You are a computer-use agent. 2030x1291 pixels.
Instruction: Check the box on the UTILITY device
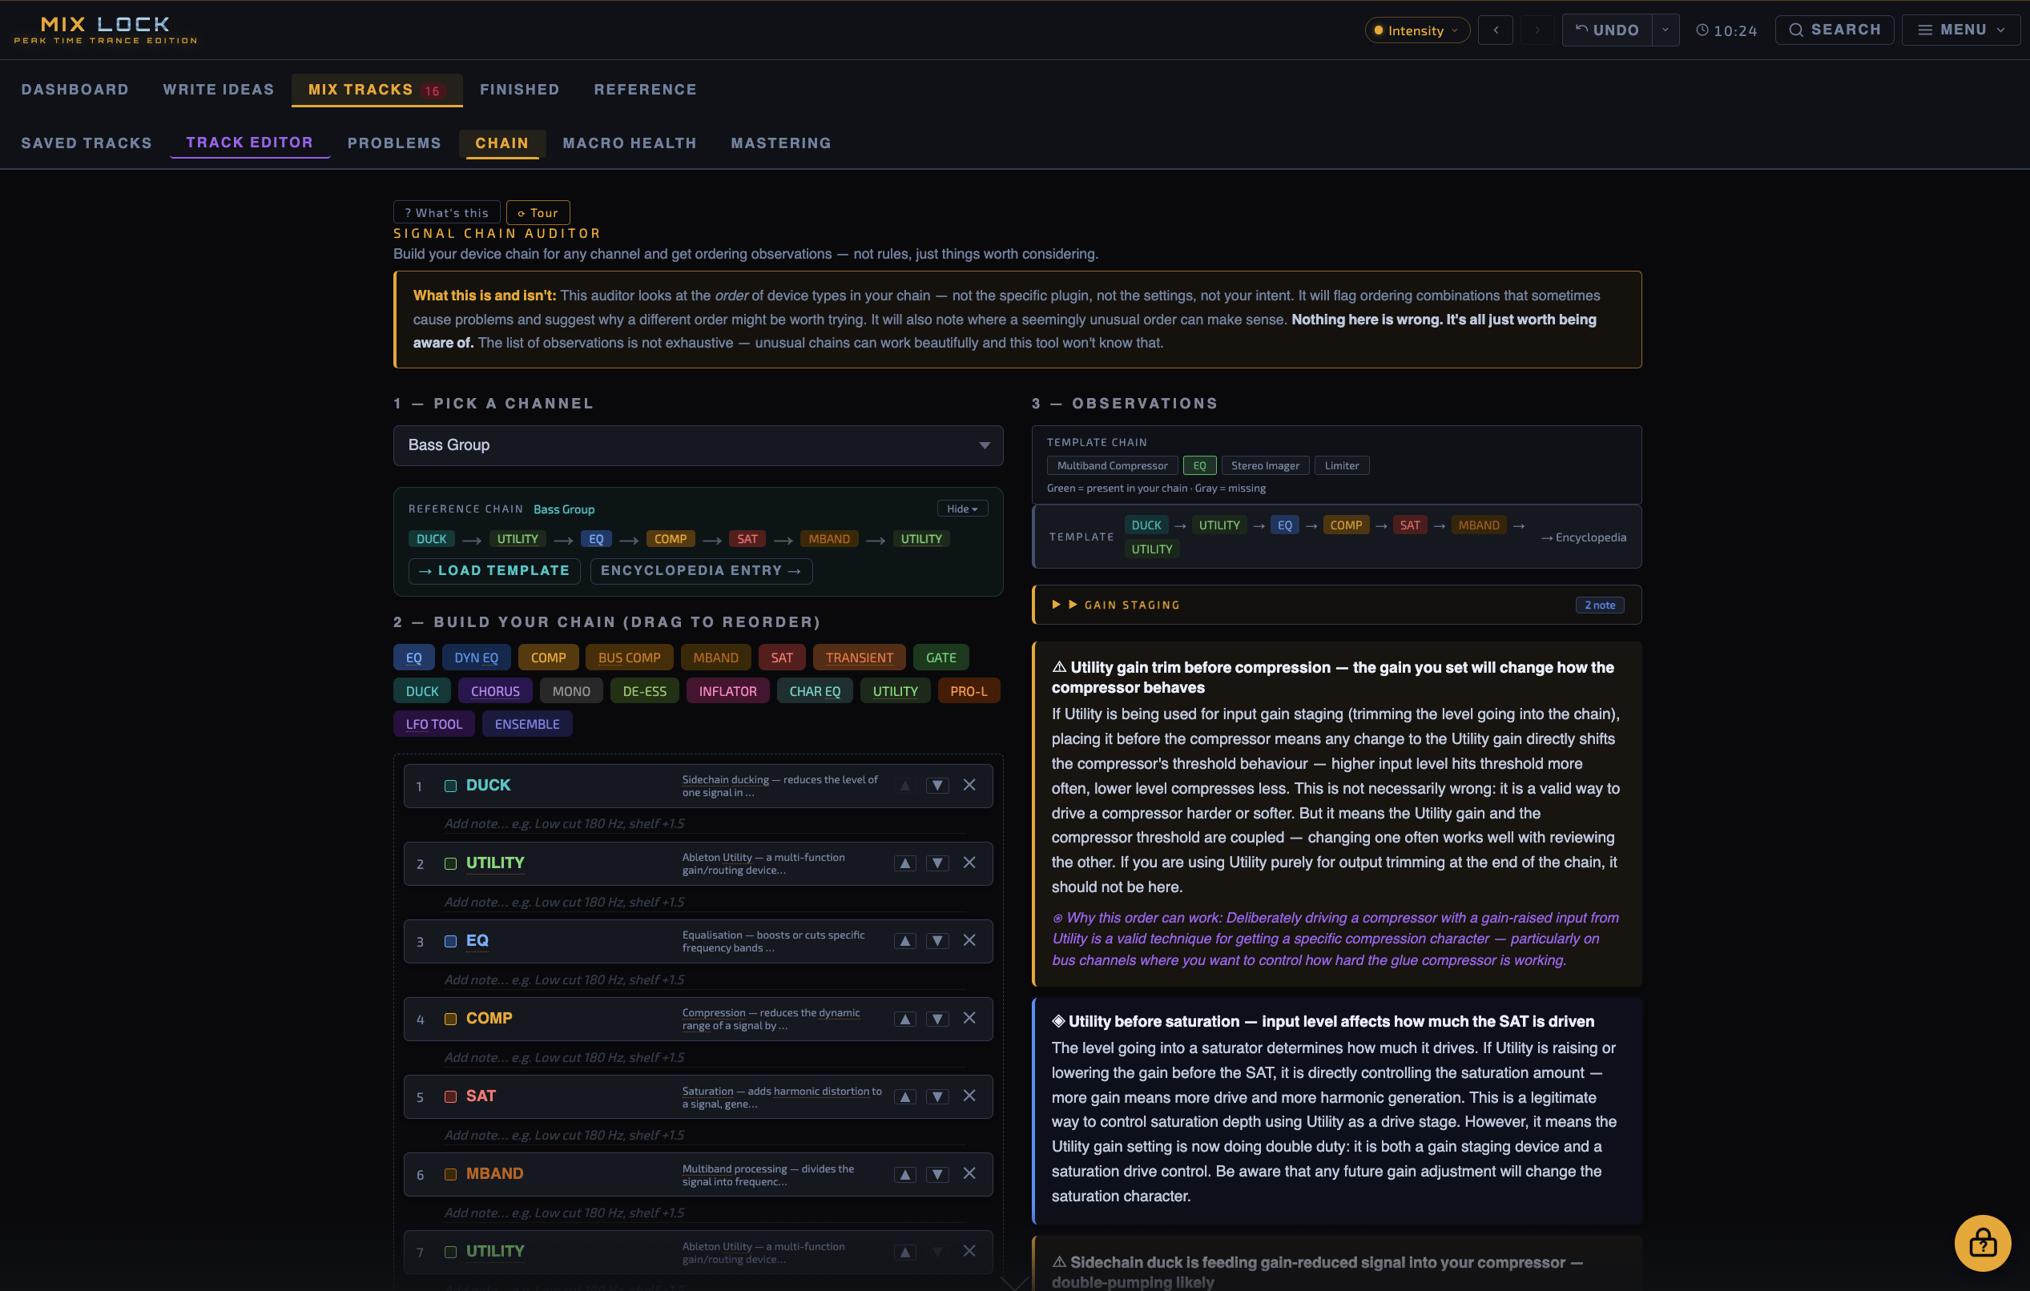[451, 863]
